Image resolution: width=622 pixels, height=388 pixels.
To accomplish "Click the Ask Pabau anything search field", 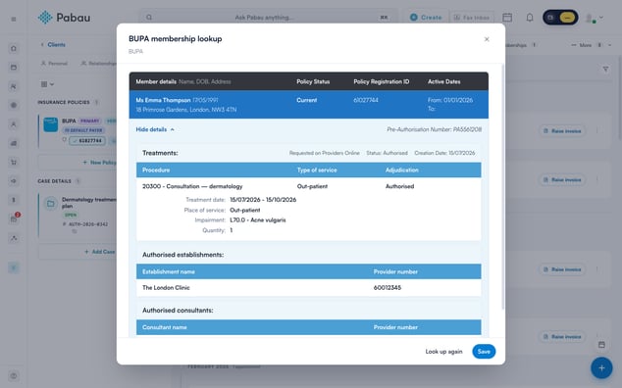I will point(269,18).
